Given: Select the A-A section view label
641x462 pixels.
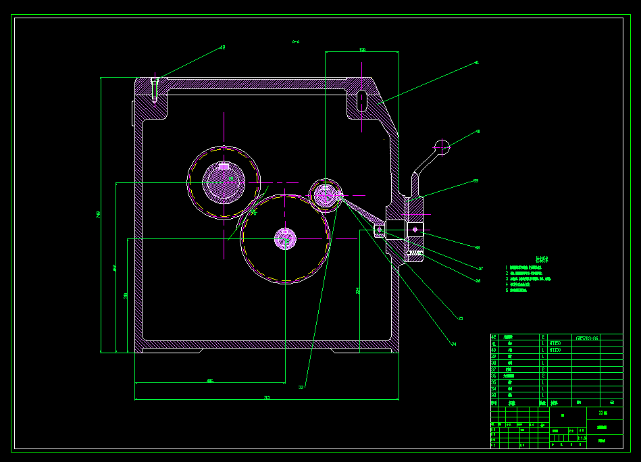Looking at the screenshot, I should (x=296, y=42).
